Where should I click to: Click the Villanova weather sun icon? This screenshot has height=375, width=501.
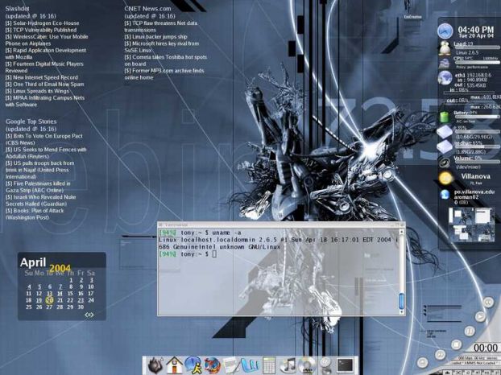point(445,179)
